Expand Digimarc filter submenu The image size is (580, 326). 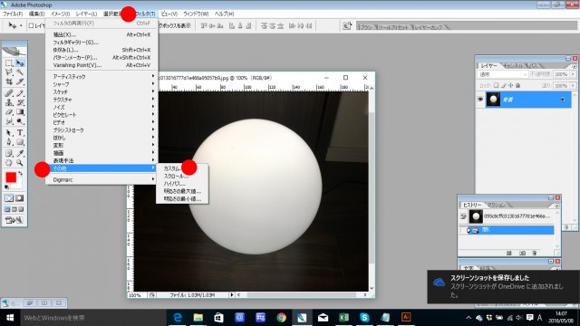tap(101, 179)
